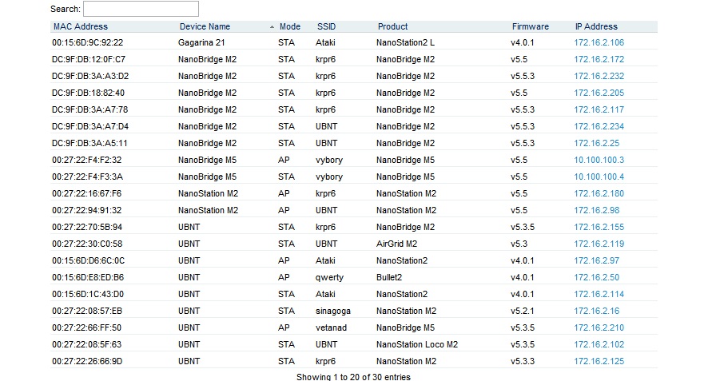
Task: Open IP link 172.16.2.16
Action: (x=596, y=311)
